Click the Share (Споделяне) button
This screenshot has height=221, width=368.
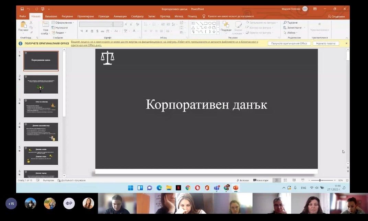[336, 16]
